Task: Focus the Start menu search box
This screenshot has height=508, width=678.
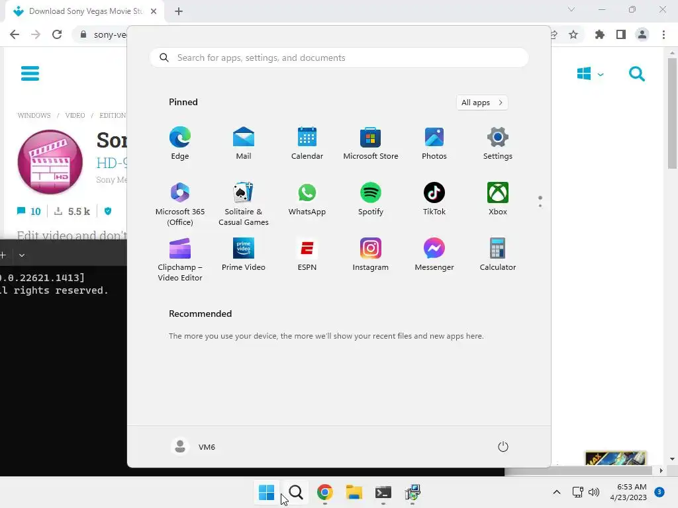Action: pos(339,58)
